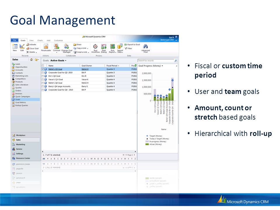Viewport: 280px width, 210px height.
Task: Open Advanced Find binoculars
Action: tap(145, 46)
